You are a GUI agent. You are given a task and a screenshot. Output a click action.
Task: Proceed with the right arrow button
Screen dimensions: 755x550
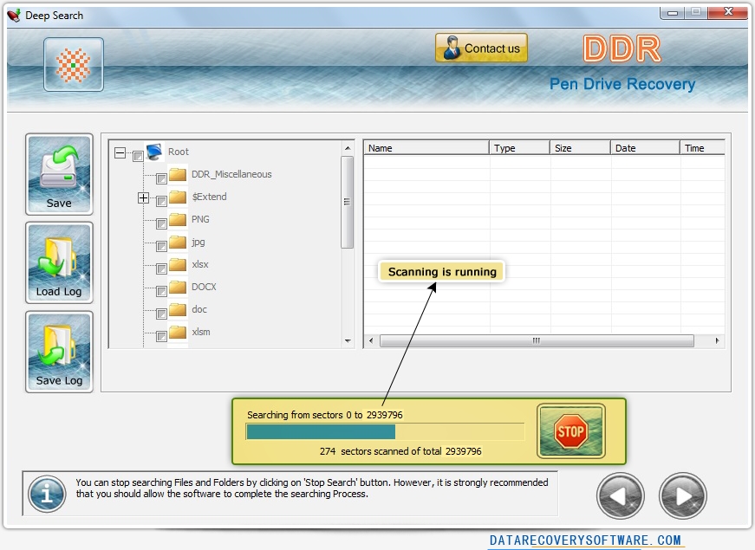tap(683, 495)
